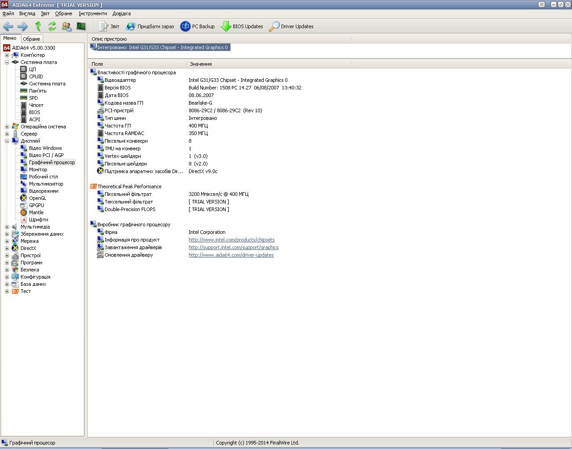Expand the Операційна система tree node
This screenshot has height=449, width=572.
pyautogui.click(x=7, y=127)
